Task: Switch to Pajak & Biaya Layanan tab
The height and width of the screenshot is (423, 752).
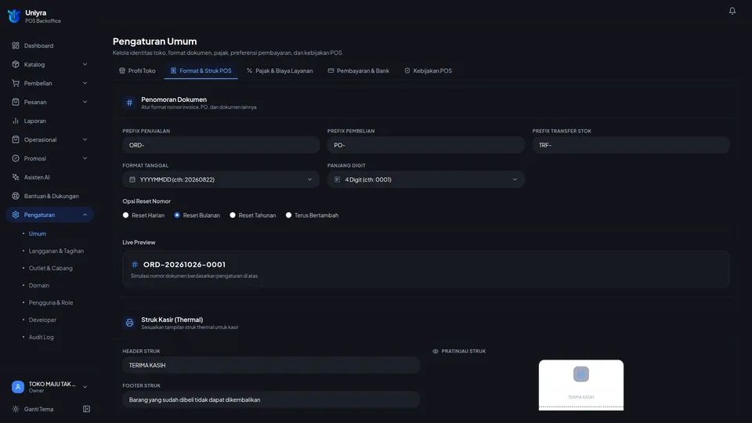Action: click(x=280, y=70)
